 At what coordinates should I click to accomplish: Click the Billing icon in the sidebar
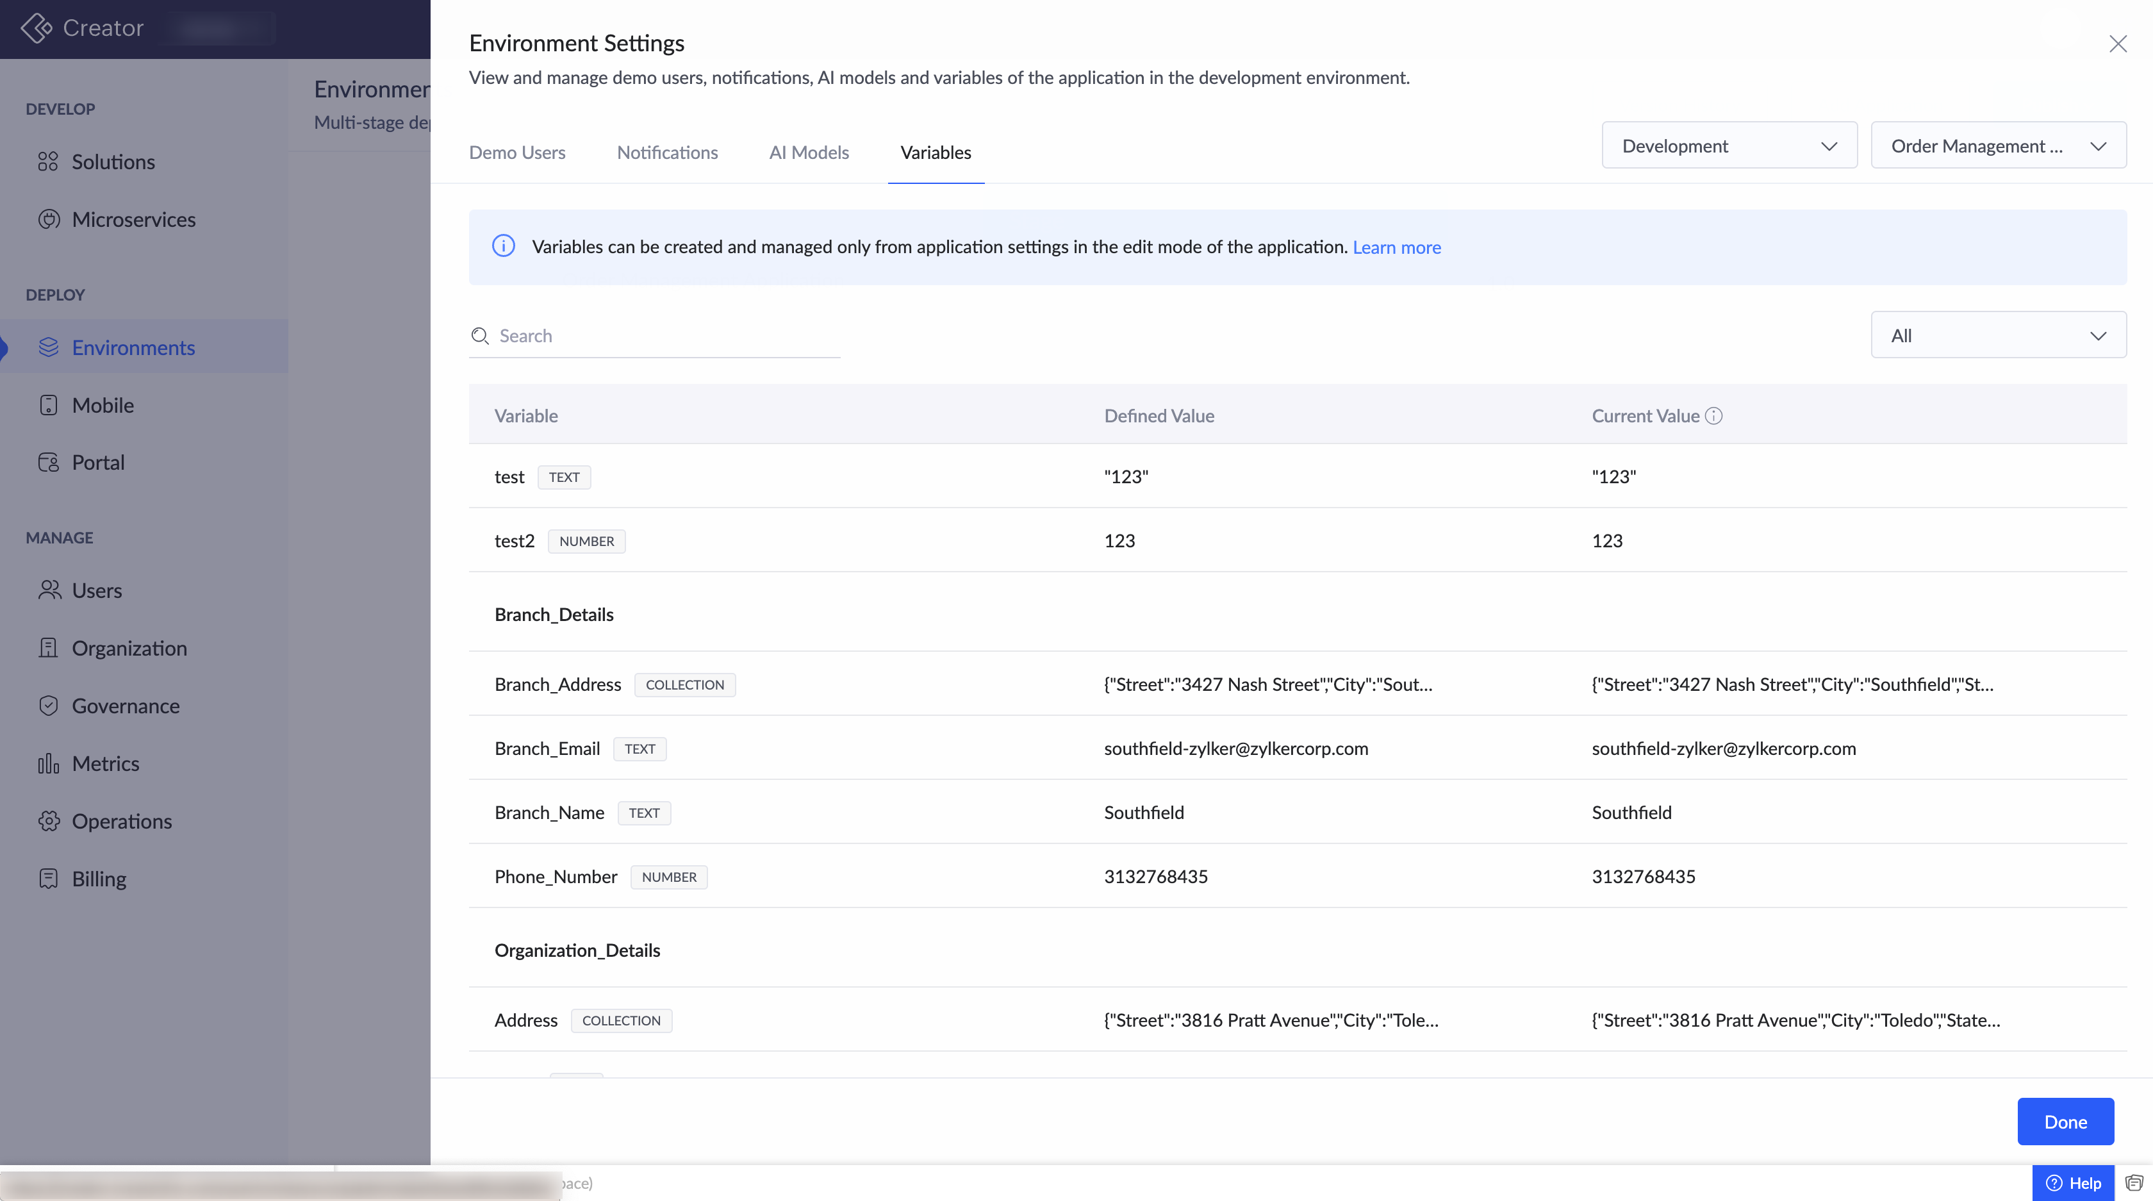pyautogui.click(x=49, y=879)
